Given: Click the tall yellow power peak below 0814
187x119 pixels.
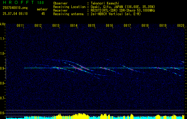Looking at the screenshot, I should pyautogui.click(x=80, y=116).
